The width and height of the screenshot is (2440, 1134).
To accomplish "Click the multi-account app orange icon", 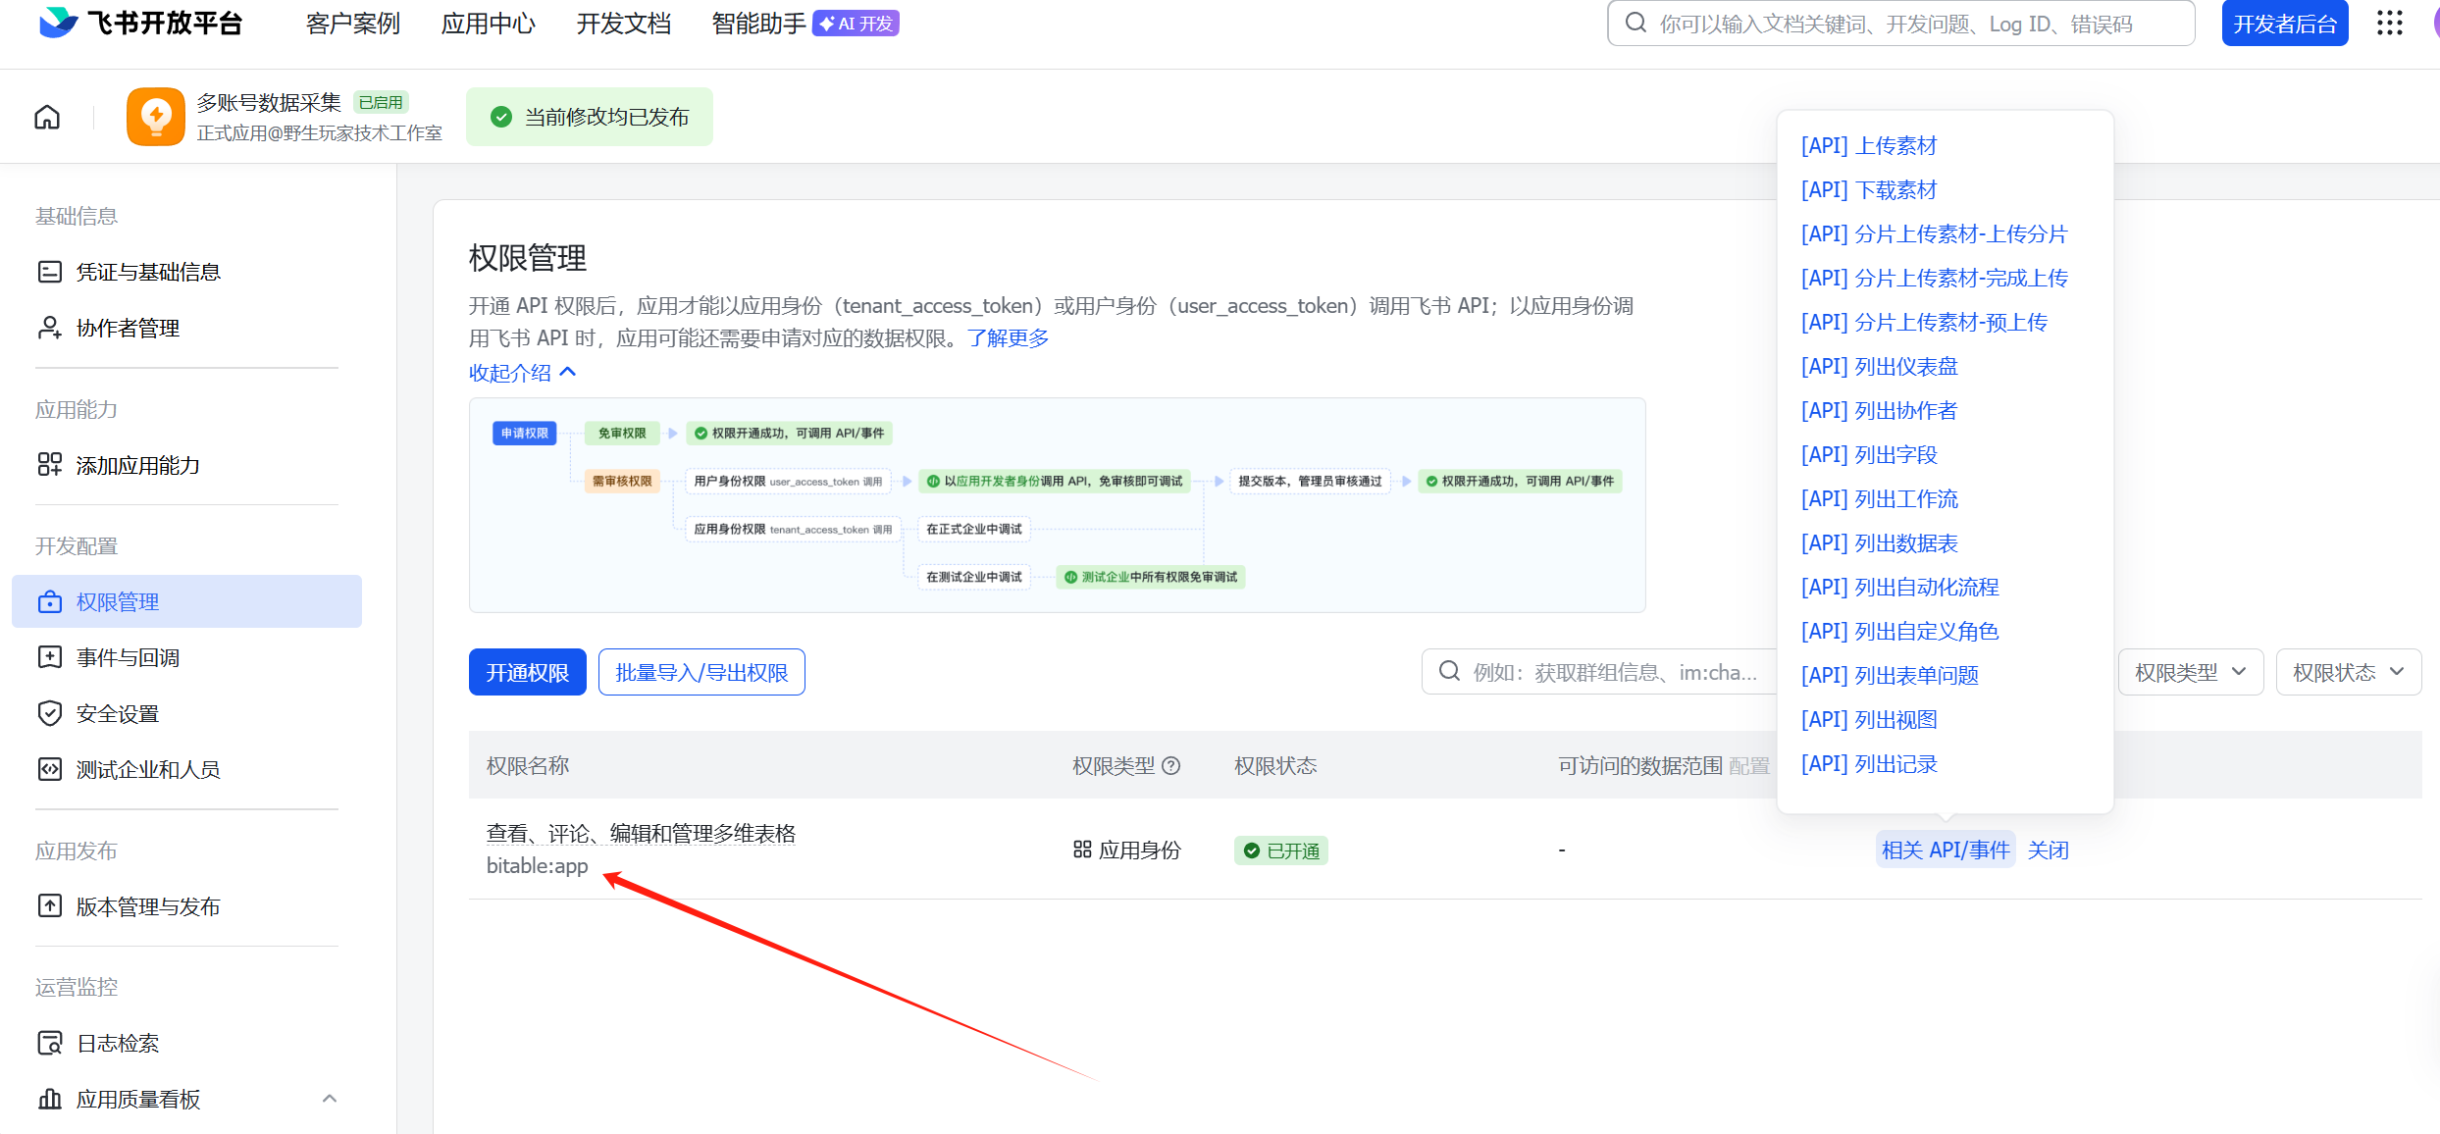I will coord(155,117).
